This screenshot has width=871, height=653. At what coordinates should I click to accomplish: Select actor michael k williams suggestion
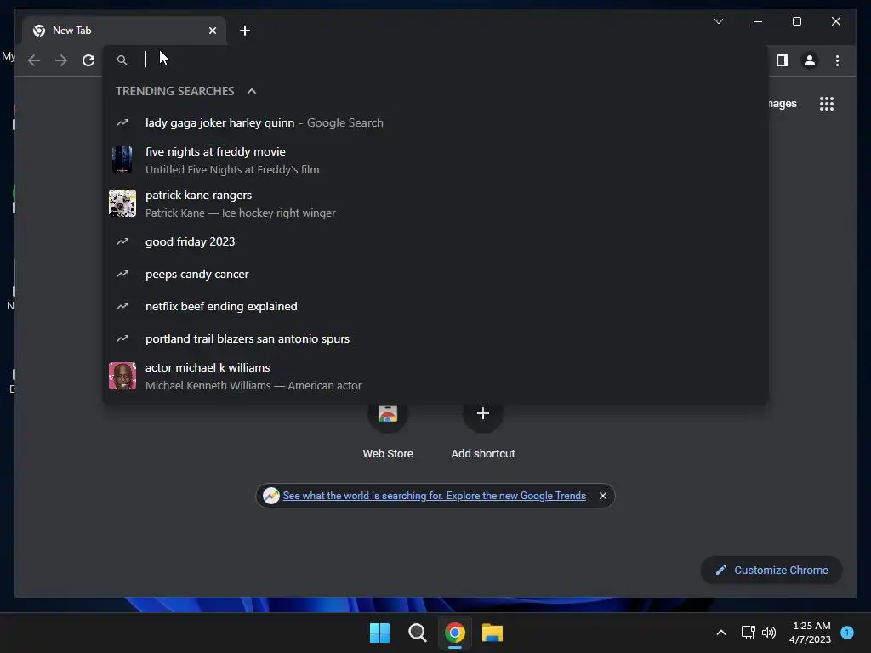[435, 377]
